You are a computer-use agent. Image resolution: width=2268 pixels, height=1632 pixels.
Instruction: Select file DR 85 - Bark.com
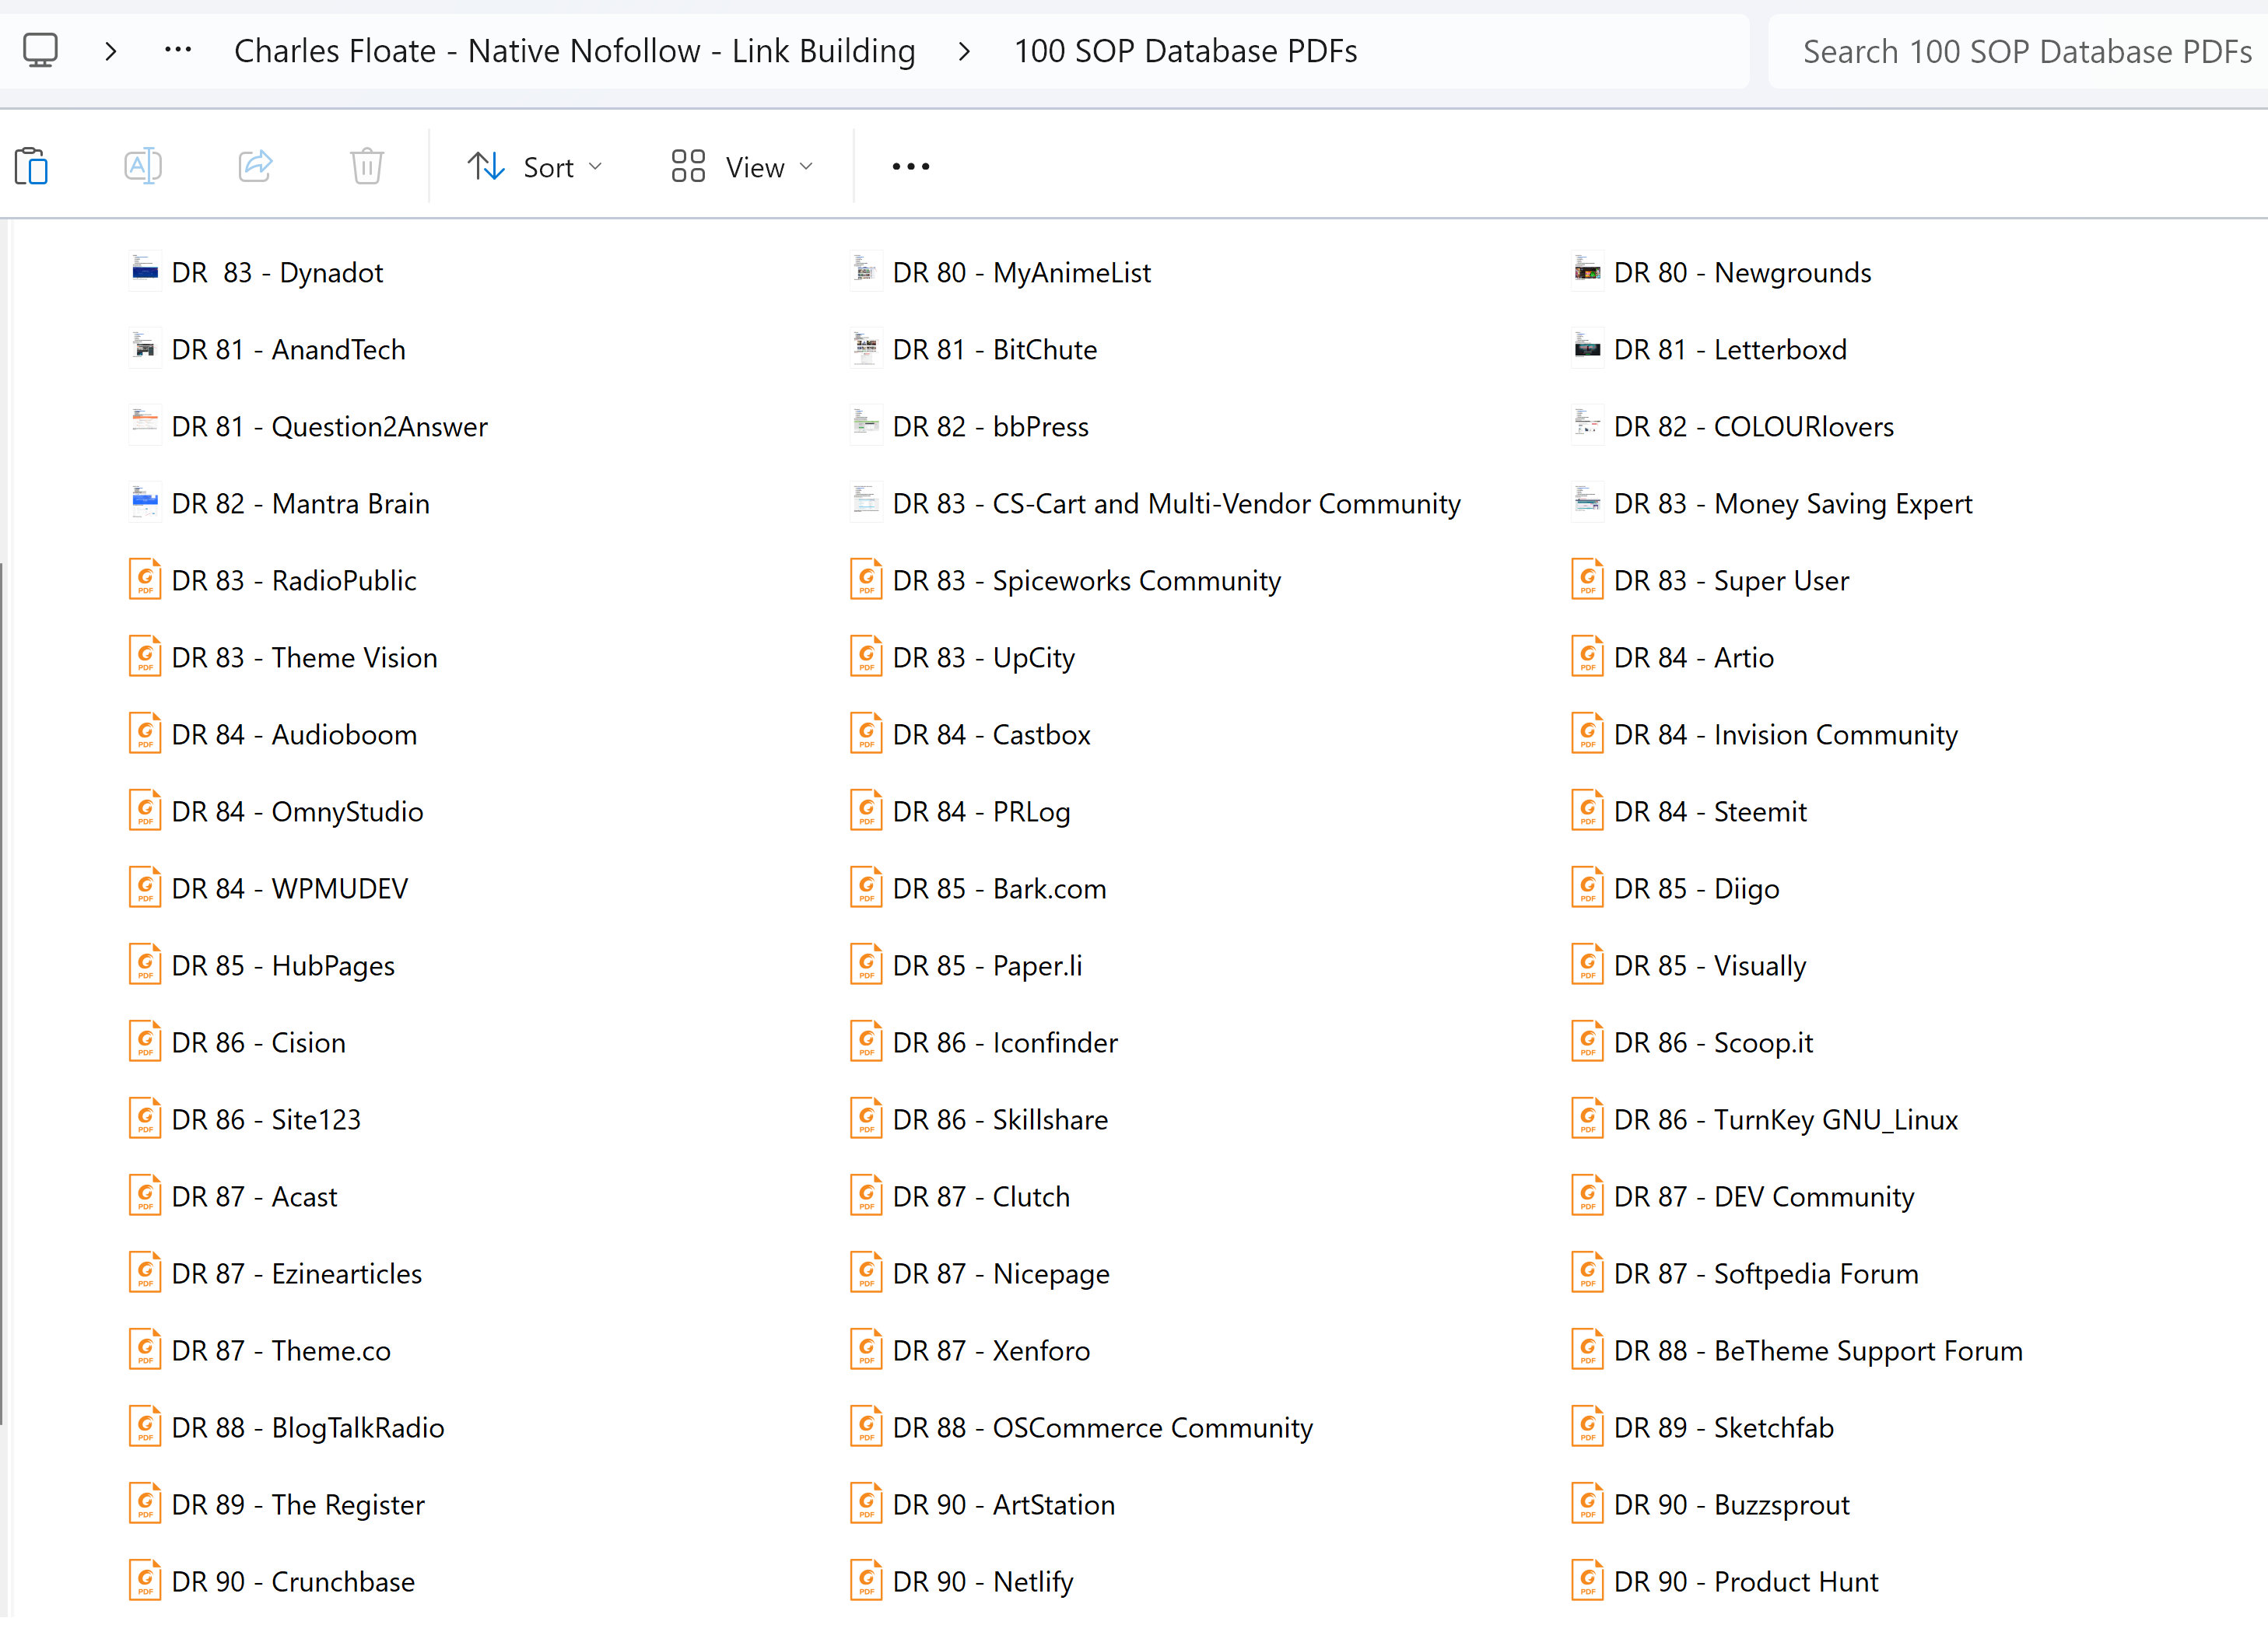pyautogui.click(x=979, y=888)
